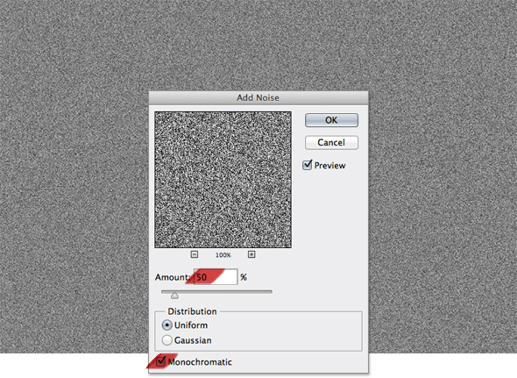Viewport: 517px width, 378px height.
Task: Uncheck the Monochromatic checkbox
Action: point(160,361)
